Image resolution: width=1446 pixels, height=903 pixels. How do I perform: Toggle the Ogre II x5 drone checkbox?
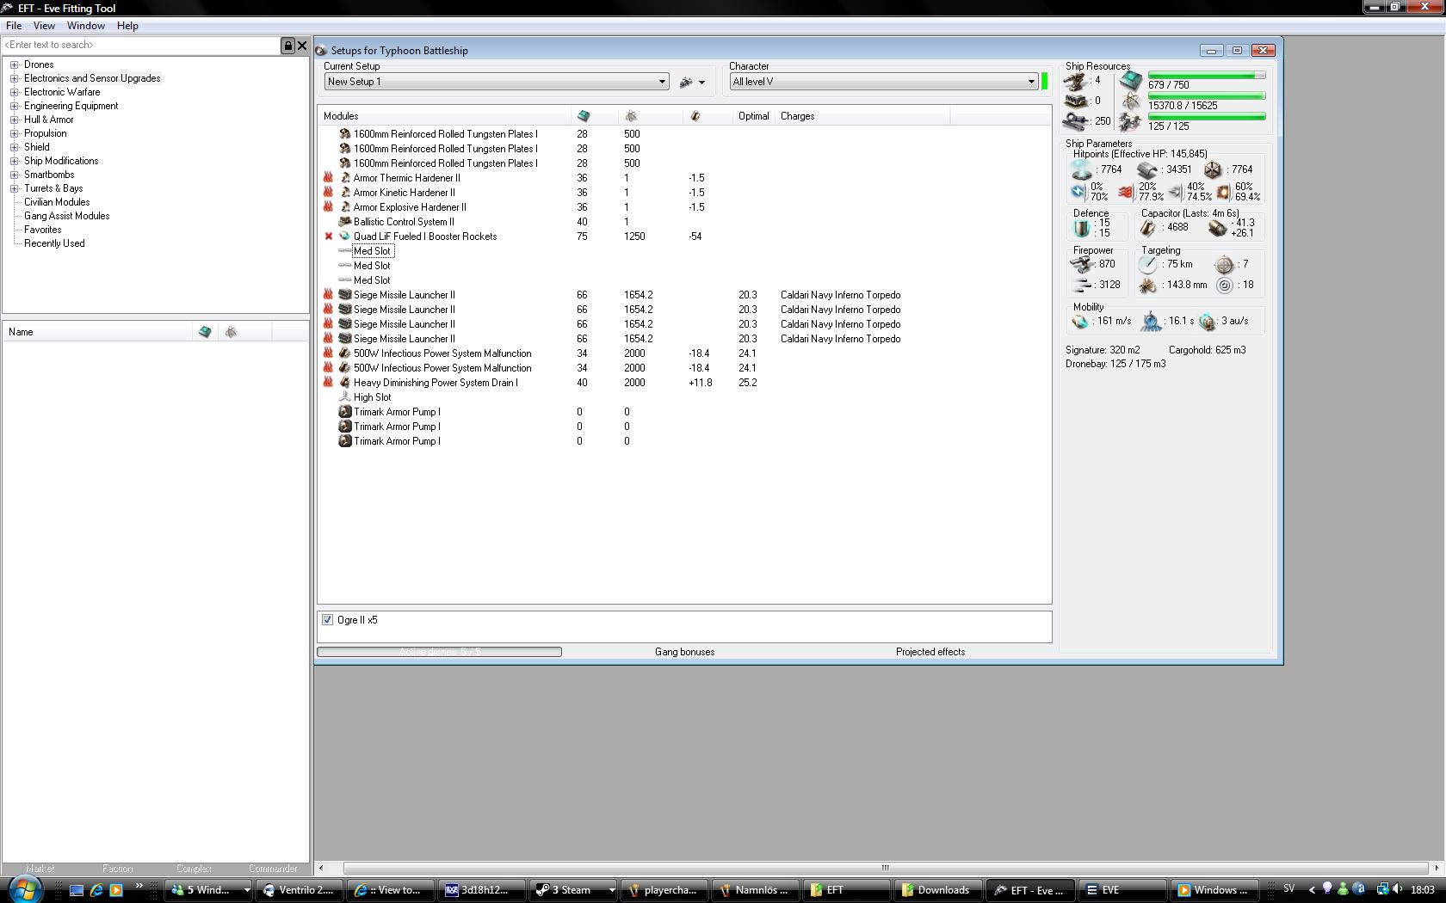pyautogui.click(x=327, y=620)
